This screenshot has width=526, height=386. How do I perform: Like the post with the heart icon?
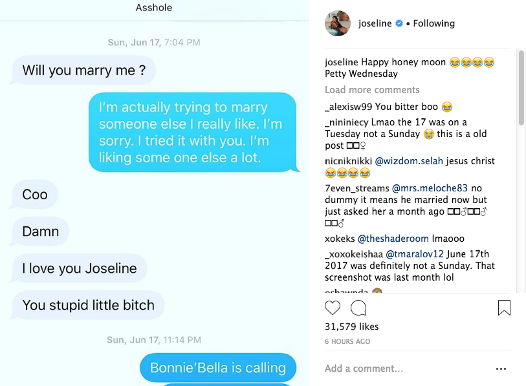(333, 308)
